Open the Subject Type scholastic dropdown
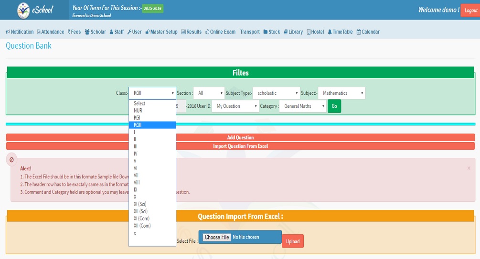The image size is (480, 259). (276, 93)
